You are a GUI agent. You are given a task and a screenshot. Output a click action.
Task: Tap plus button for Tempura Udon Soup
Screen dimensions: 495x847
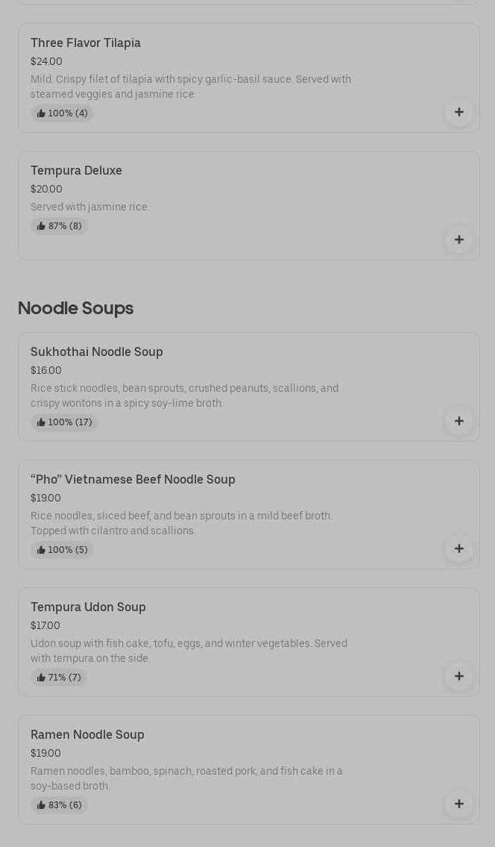point(458,677)
